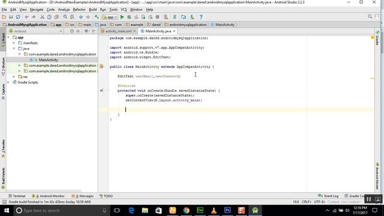
Task: Click the Help question mark icon
Action: click(201, 17)
